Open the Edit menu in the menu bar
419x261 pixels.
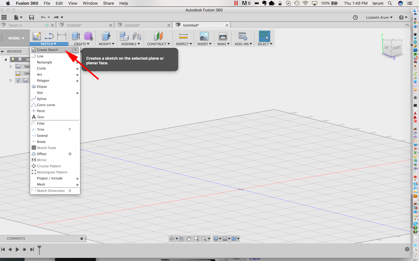(59, 3)
